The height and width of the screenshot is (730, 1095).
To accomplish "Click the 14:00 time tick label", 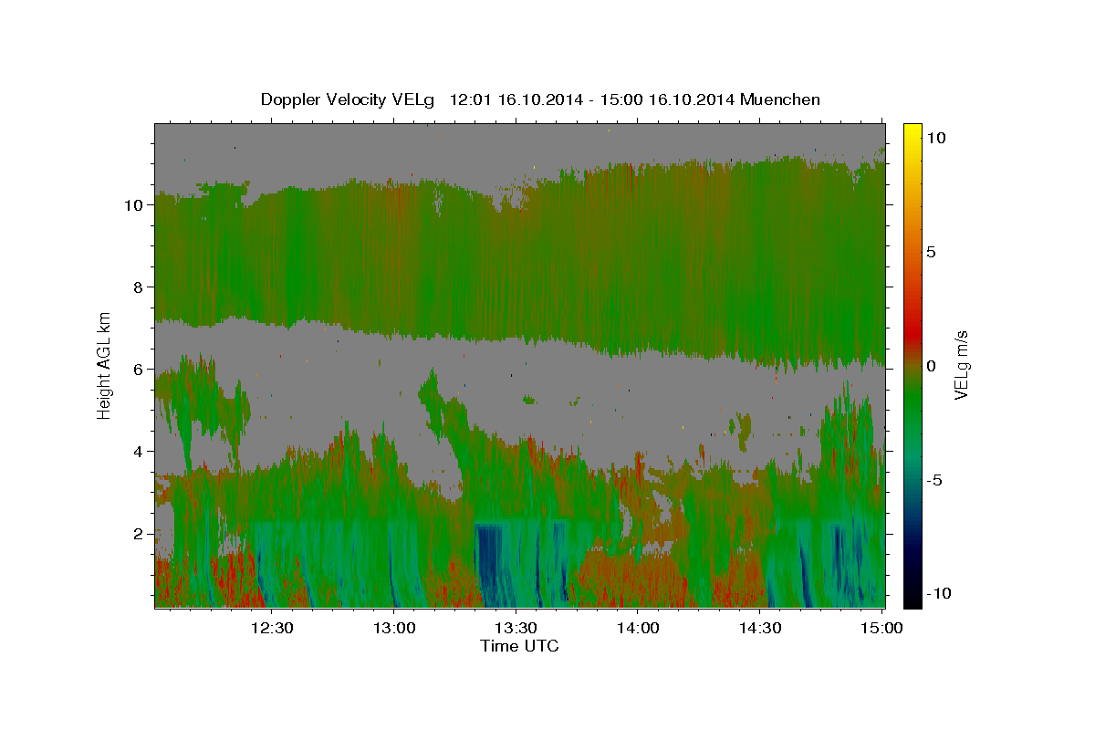I will (638, 628).
